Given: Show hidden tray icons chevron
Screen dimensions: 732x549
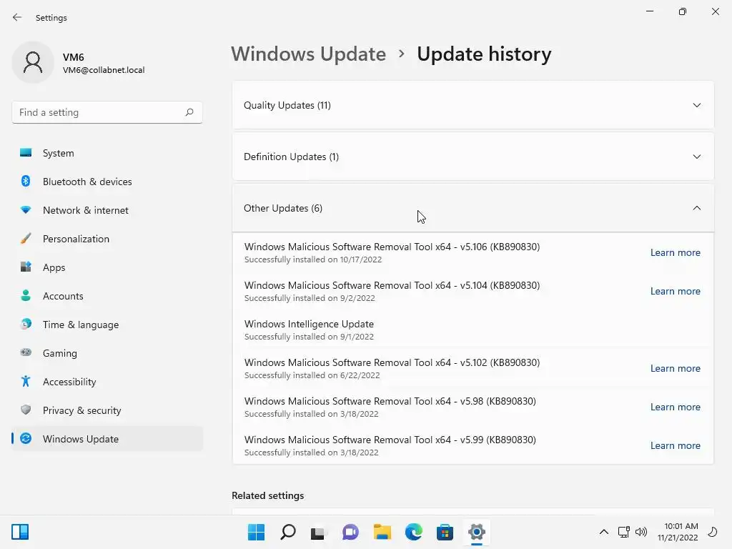Looking at the screenshot, I should (603, 532).
